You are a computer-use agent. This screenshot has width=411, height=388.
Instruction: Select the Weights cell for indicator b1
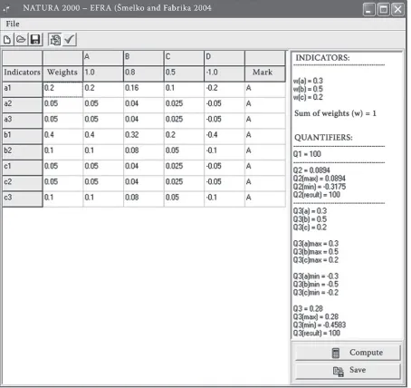tap(62, 137)
